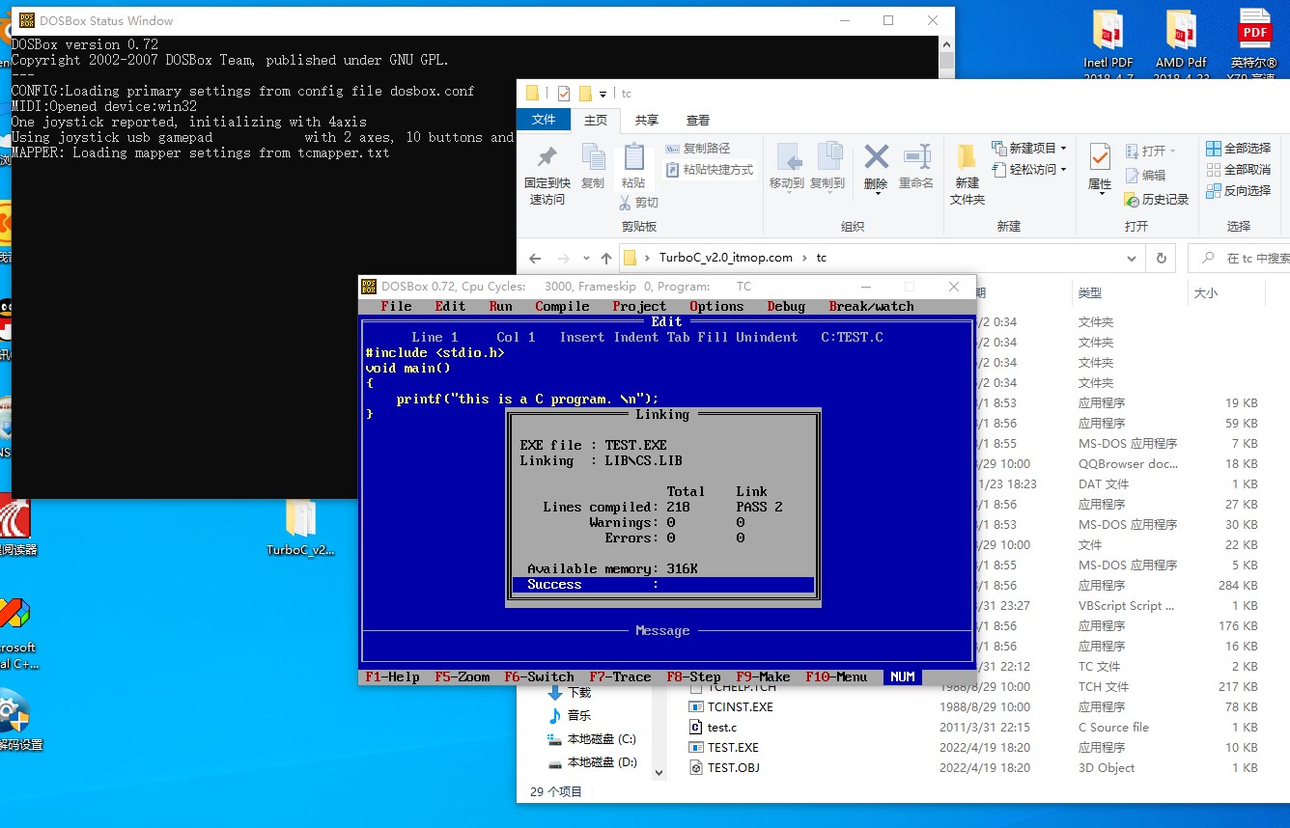Click Explorer Back arrow button
Screen dimensions: 1290x828
tap(535, 259)
